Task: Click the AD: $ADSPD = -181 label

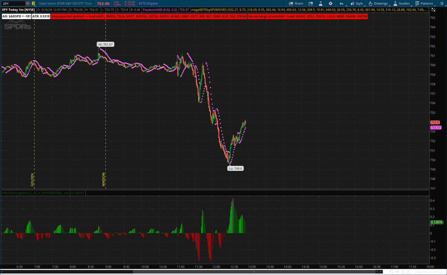Action: click(x=17, y=16)
